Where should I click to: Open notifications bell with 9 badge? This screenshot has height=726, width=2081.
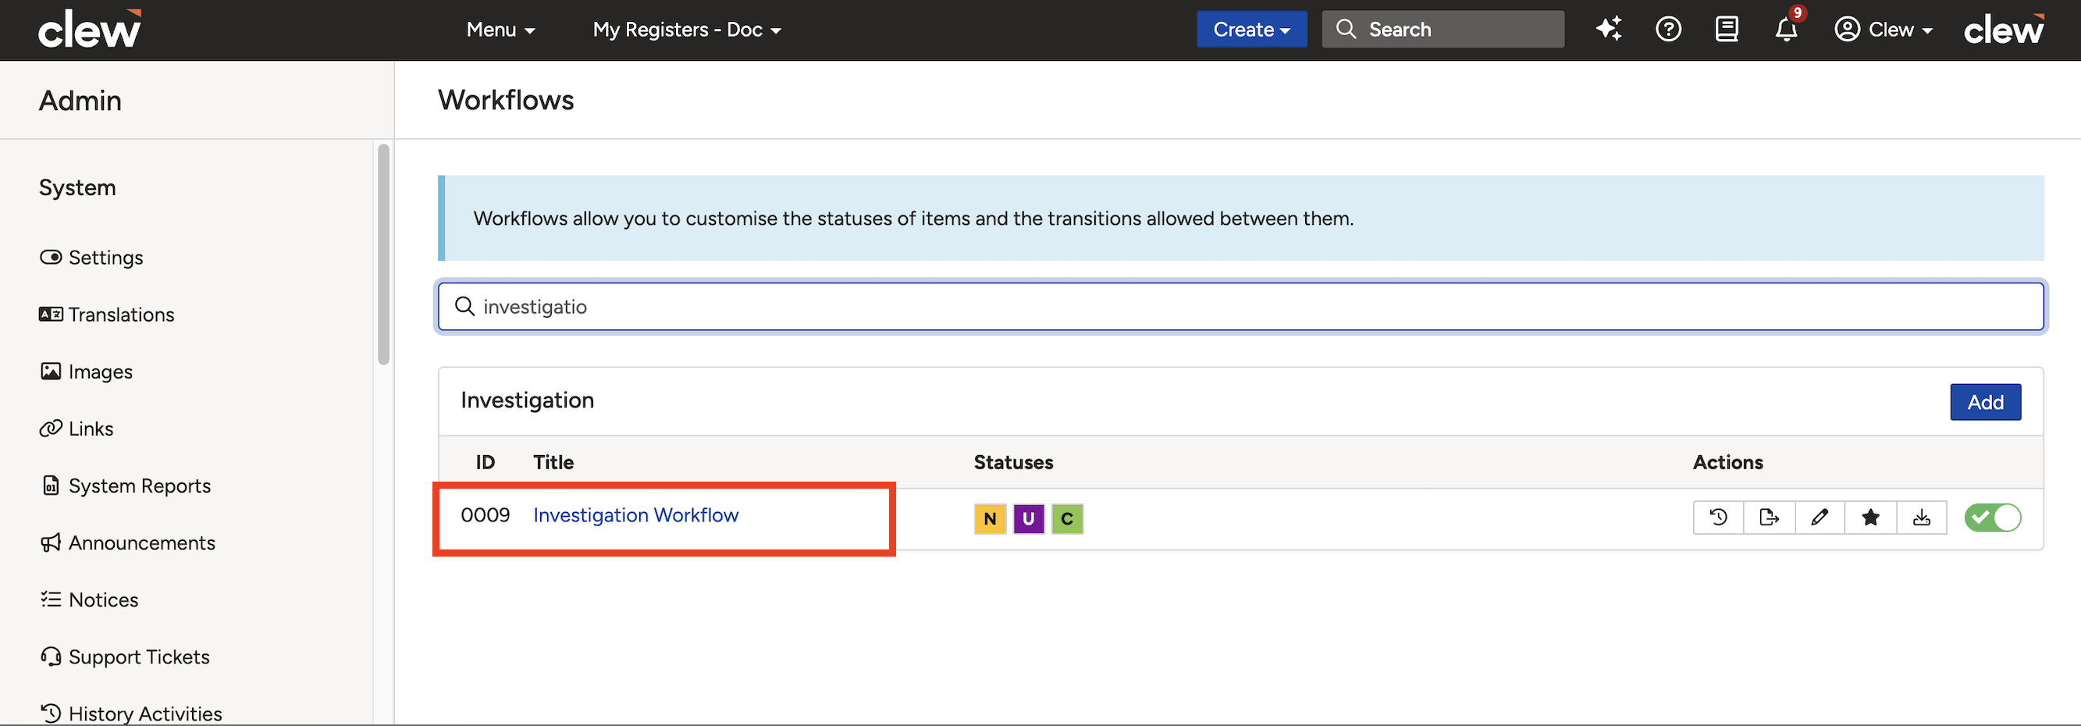click(1786, 29)
